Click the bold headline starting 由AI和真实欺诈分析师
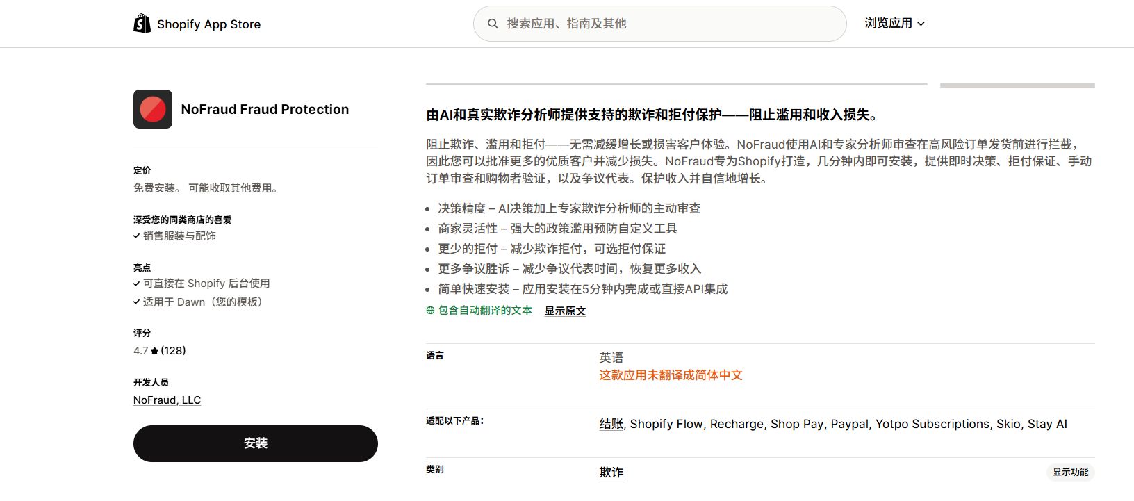1134x501 pixels. [x=654, y=115]
